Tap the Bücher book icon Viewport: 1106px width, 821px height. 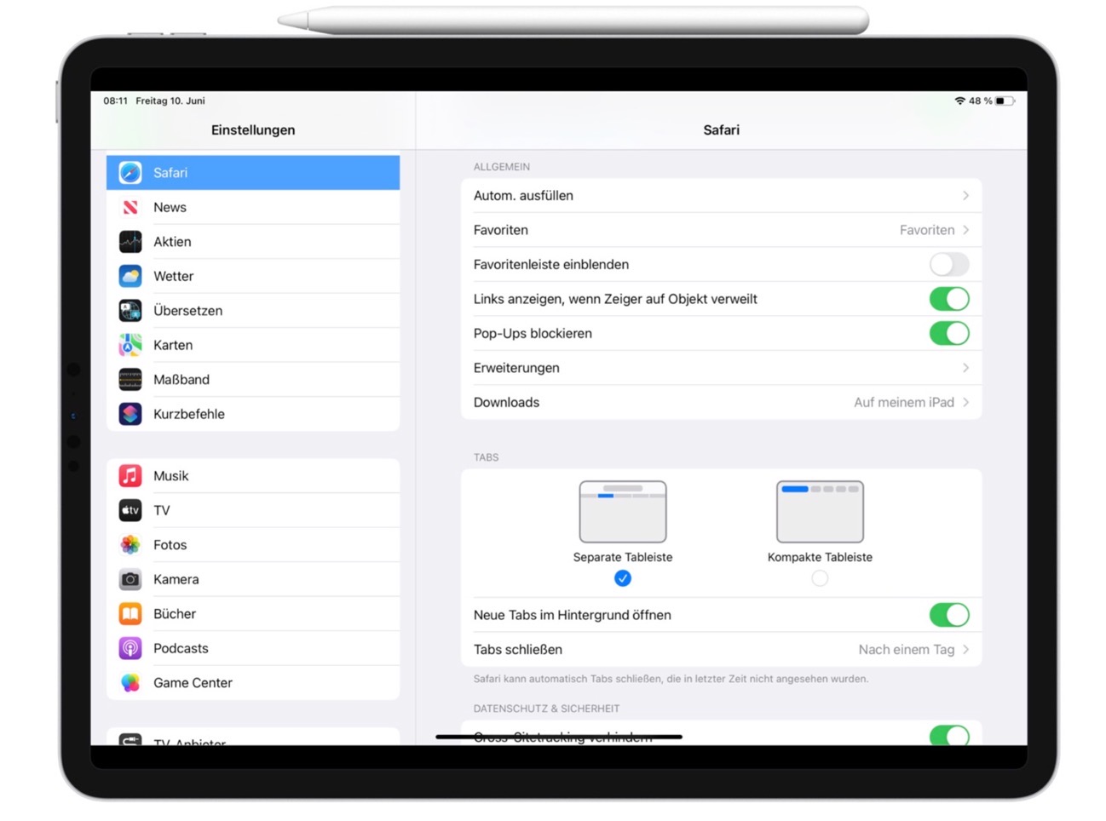(x=130, y=614)
